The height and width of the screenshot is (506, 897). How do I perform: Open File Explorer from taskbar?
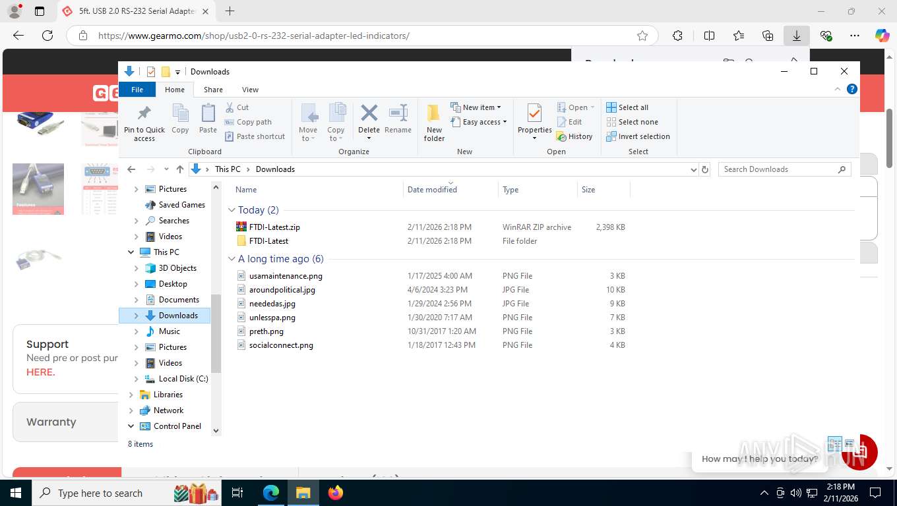click(x=303, y=493)
